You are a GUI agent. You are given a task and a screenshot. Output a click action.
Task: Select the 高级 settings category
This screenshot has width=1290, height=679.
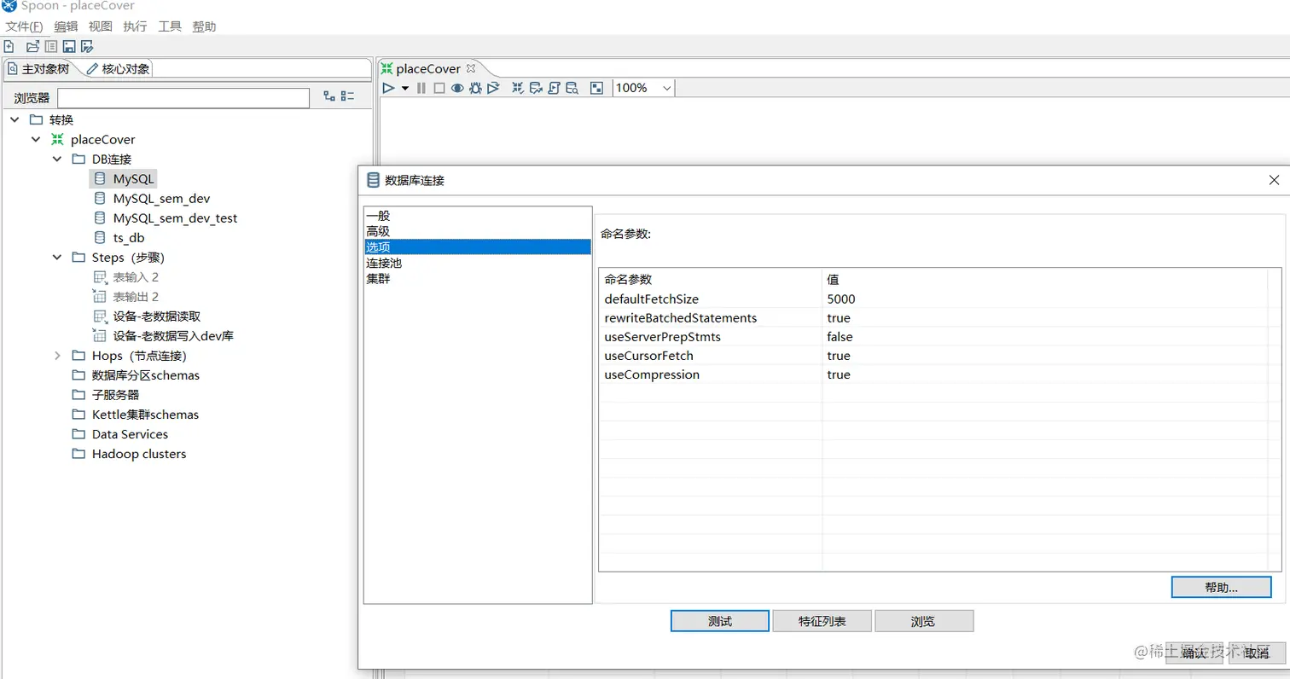click(x=477, y=231)
